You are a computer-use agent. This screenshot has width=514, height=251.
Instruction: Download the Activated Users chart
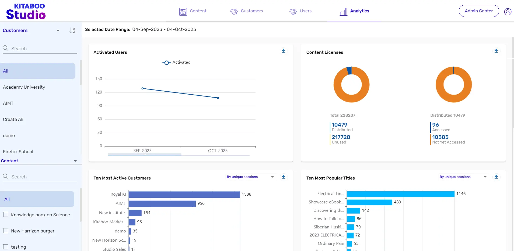point(284,51)
